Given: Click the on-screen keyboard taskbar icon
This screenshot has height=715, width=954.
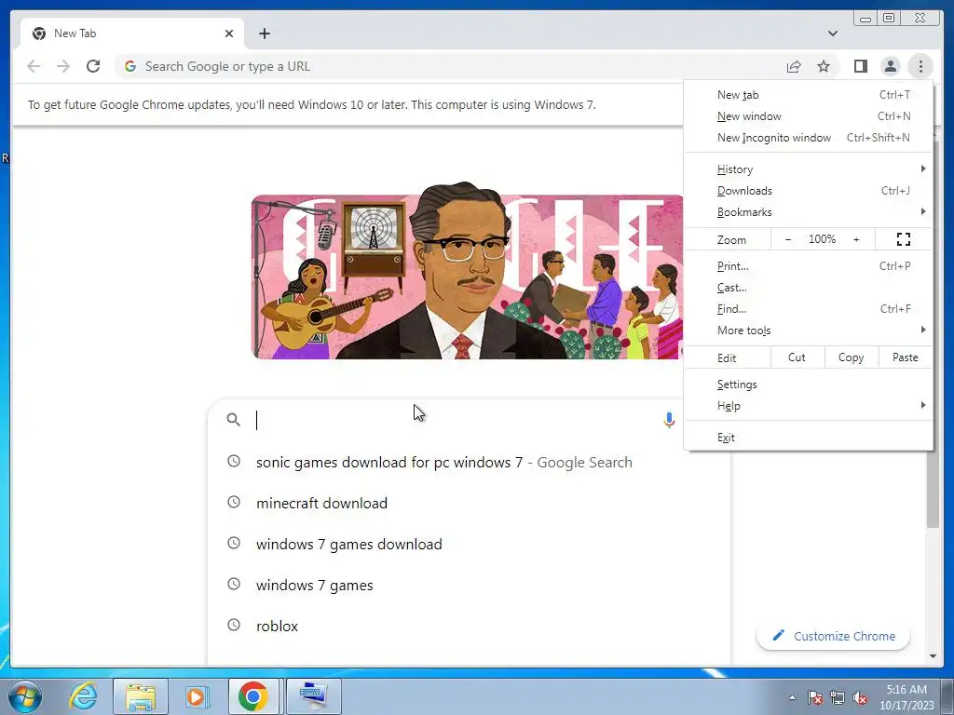Looking at the screenshot, I should click(313, 696).
